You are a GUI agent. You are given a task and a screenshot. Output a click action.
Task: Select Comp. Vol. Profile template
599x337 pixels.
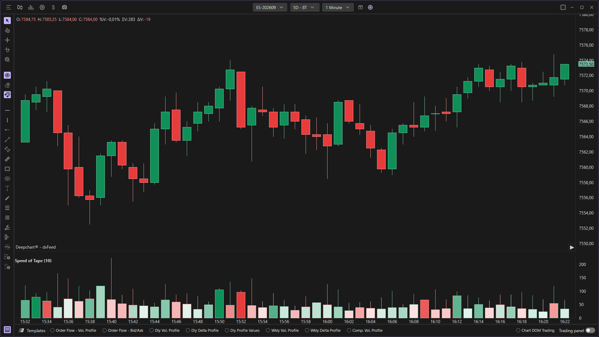tap(364, 330)
